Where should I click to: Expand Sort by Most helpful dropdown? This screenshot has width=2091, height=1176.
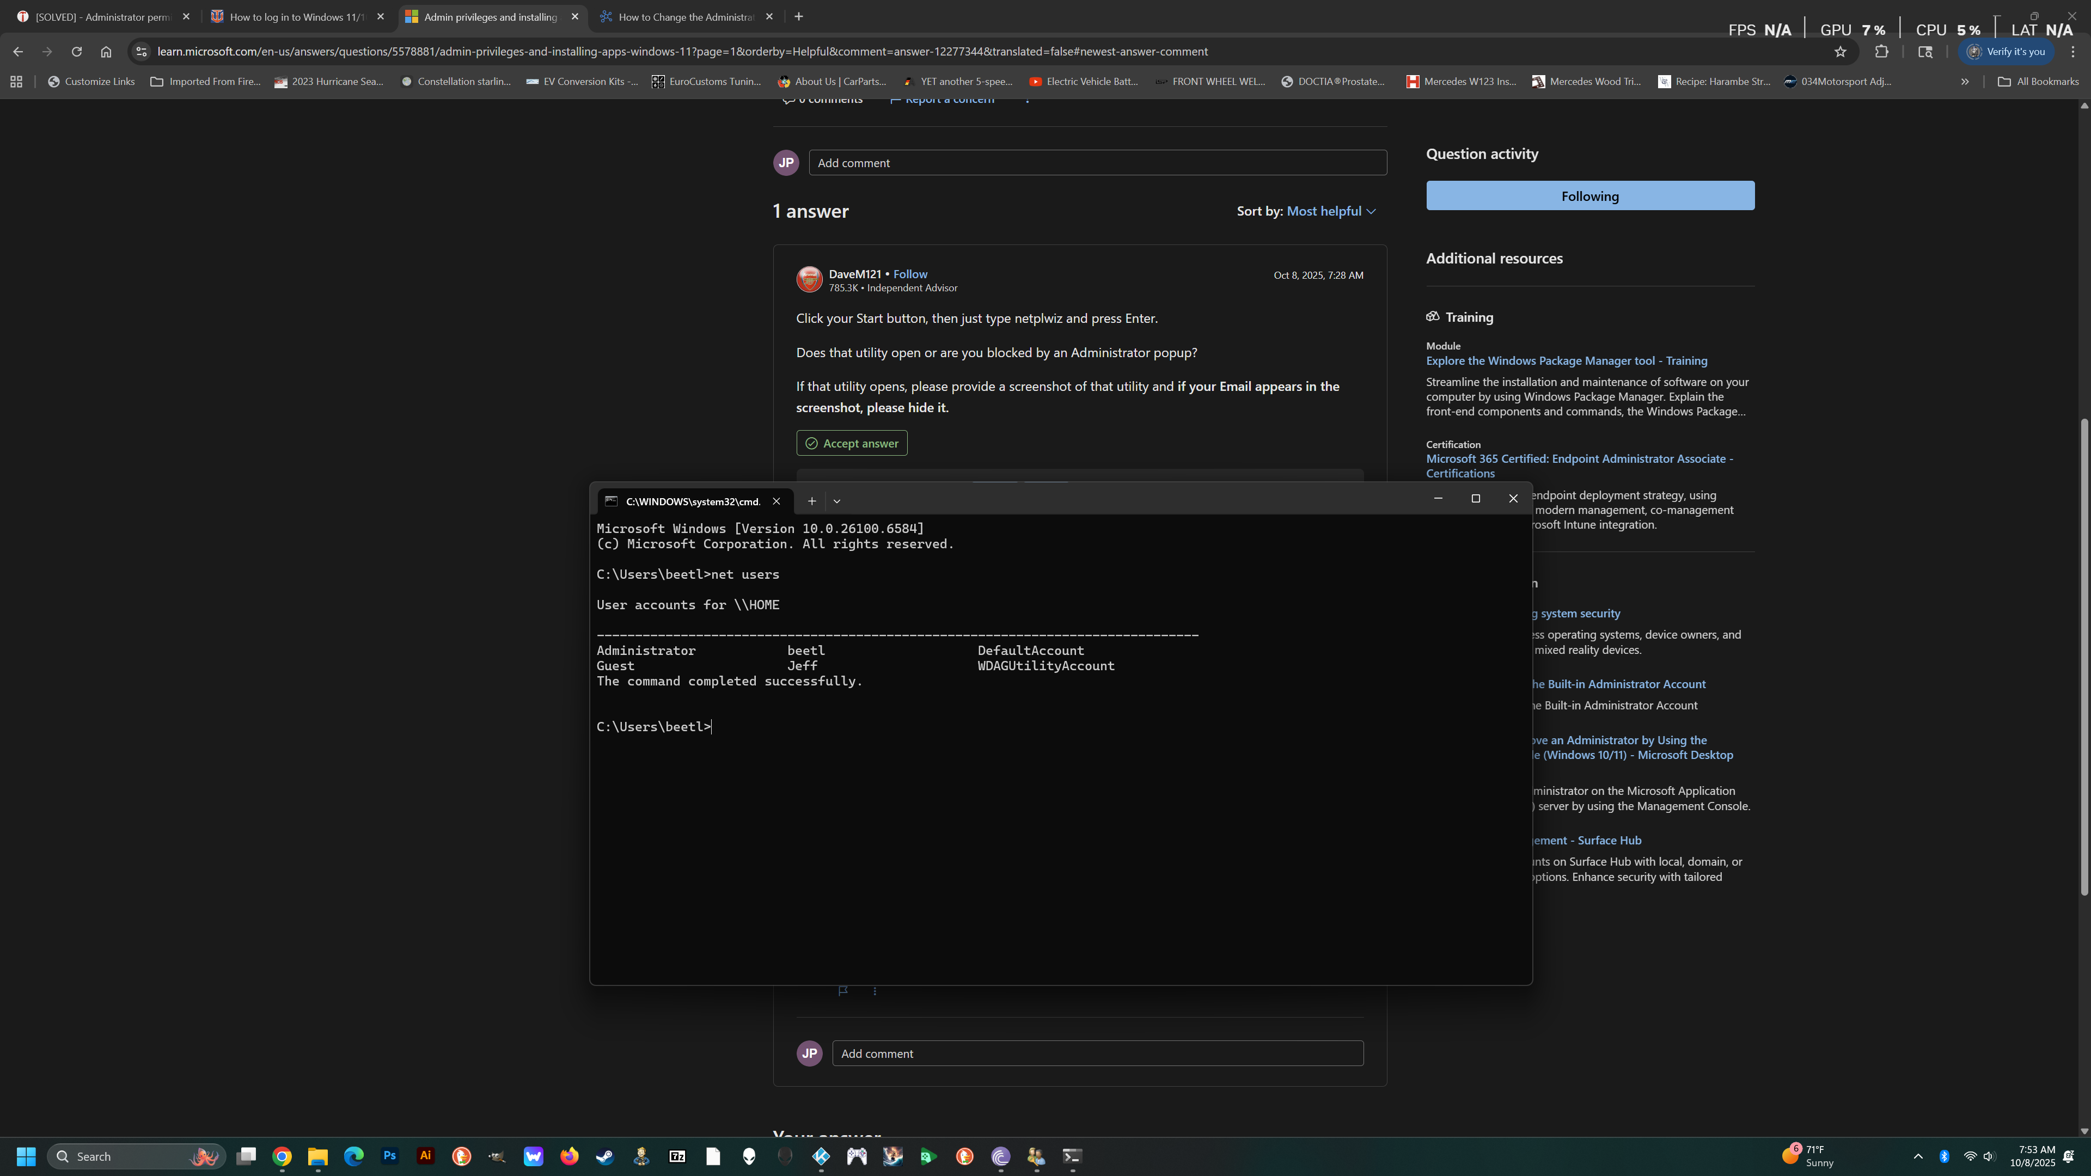click(x=1331, y=211)
